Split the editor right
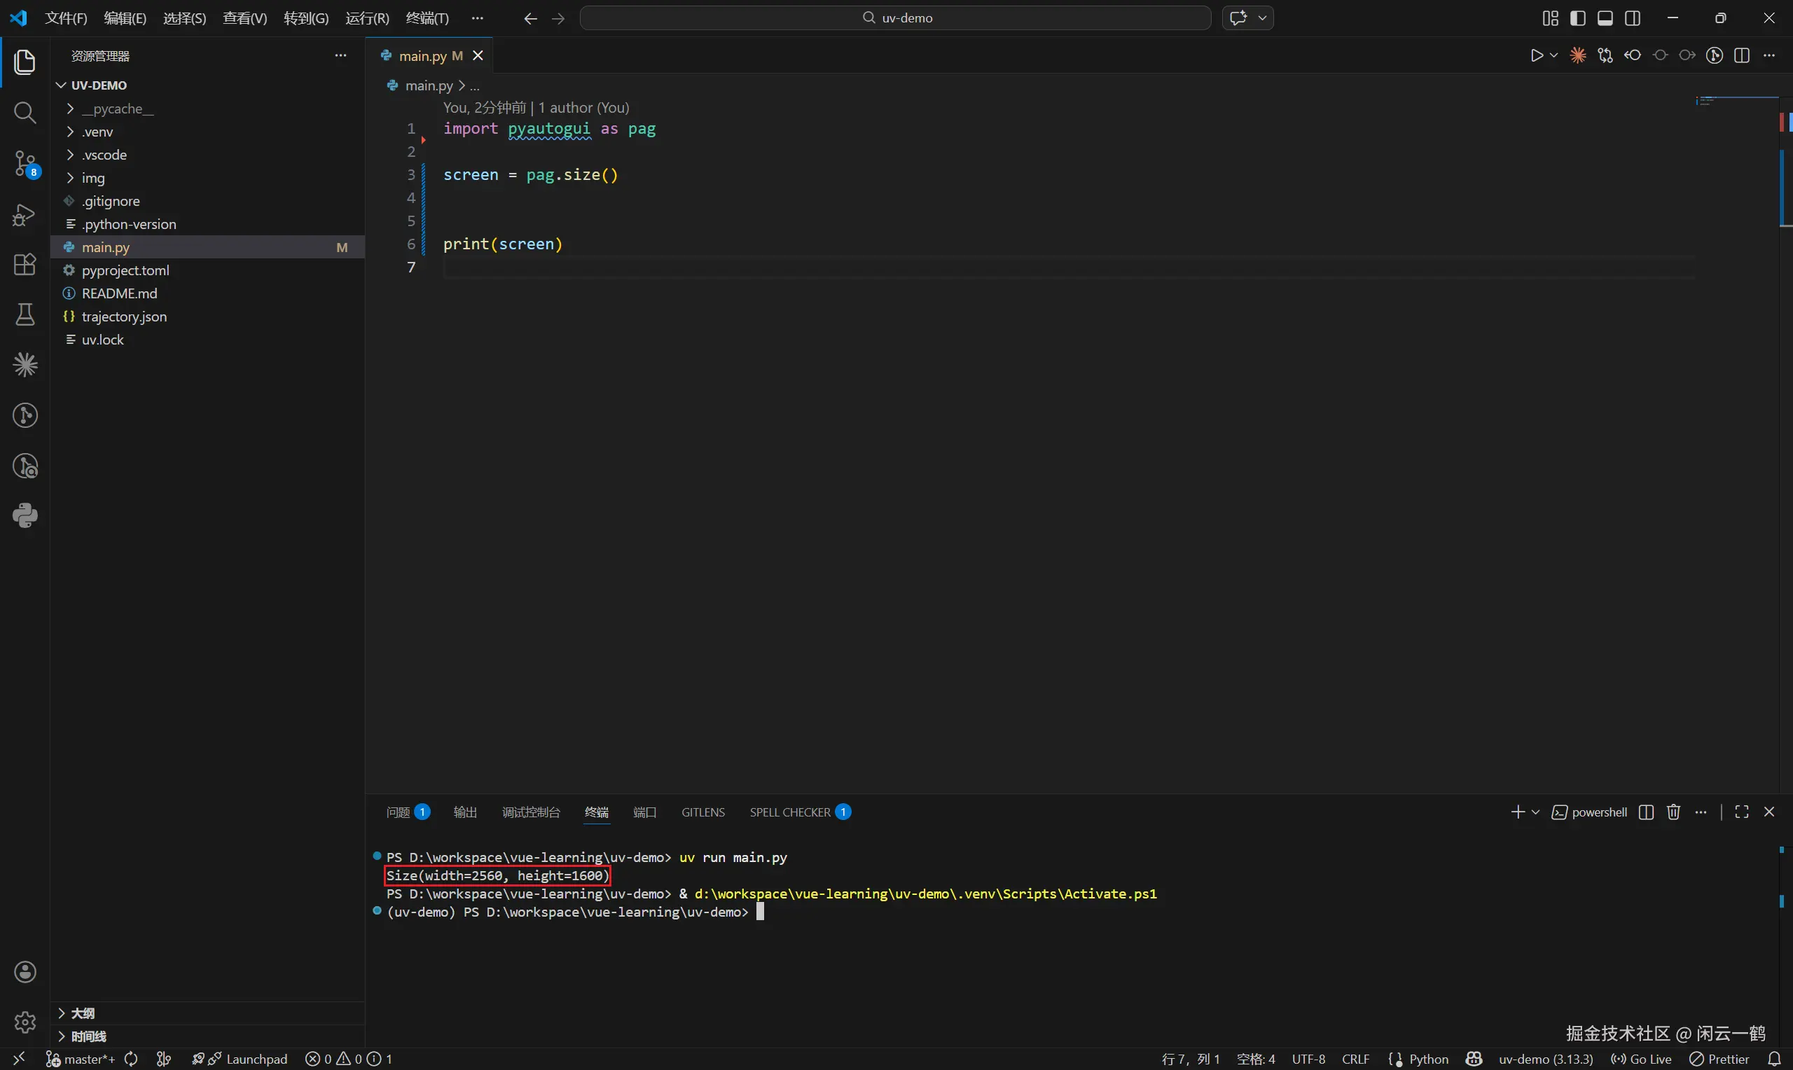The image size is (1793, 1070). [x=1742, y=55]
